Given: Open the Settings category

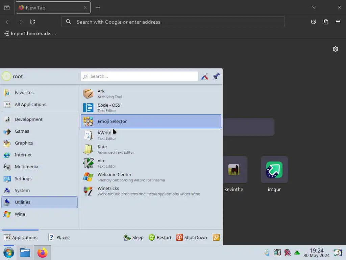Looking at the screenshot, I should click(x=40, y=179).
